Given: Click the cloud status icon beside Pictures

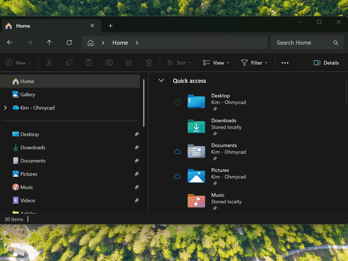Looking at the screenshot, I should click(177, 177).
